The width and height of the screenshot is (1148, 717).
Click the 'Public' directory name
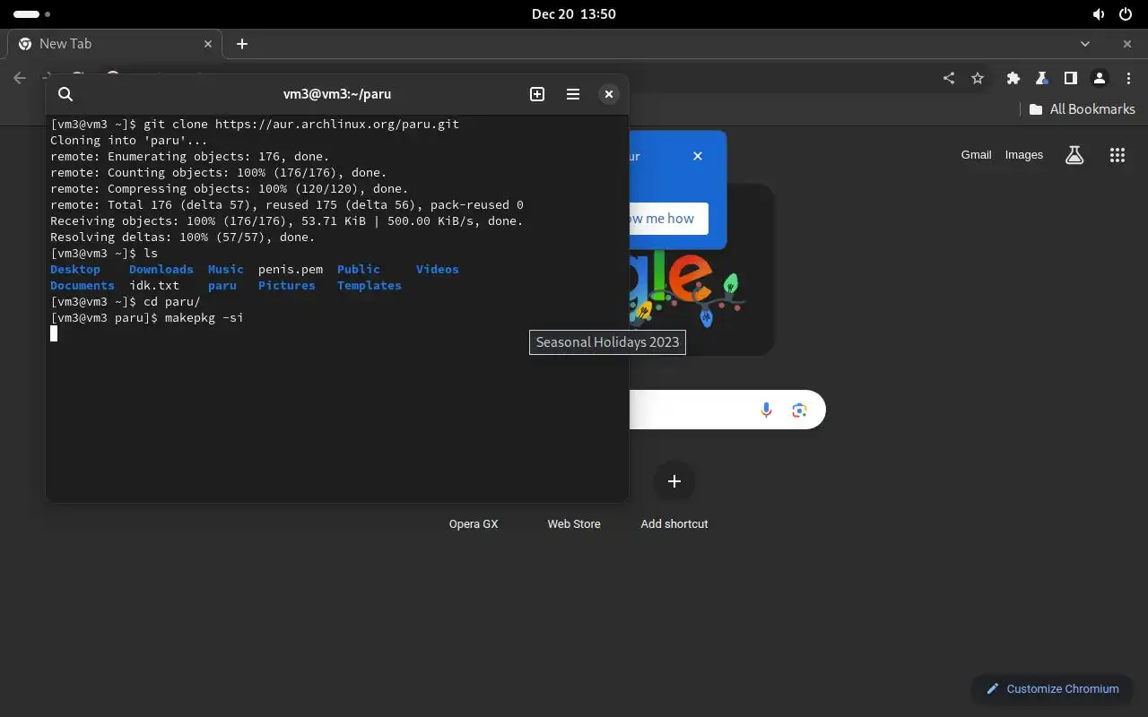click(x=359, y=270)
